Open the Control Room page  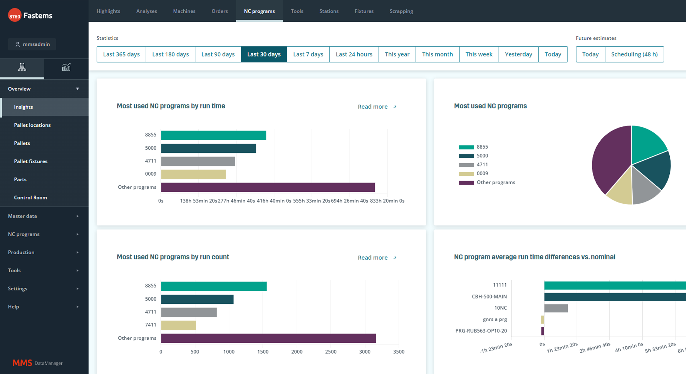coord(30,197)
